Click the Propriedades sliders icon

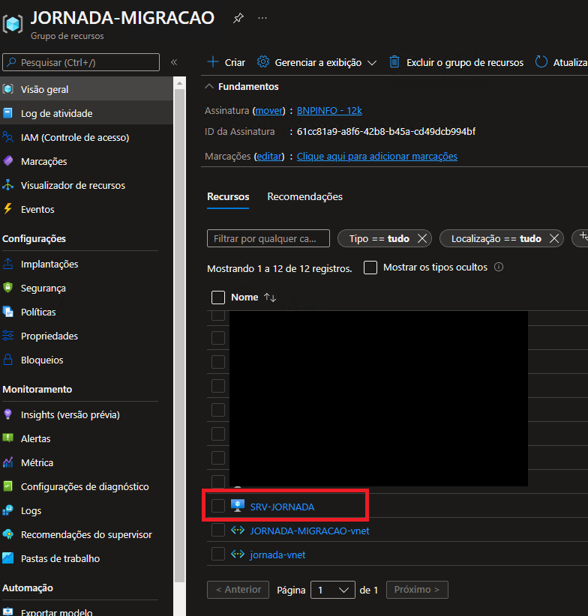[7, 336]
